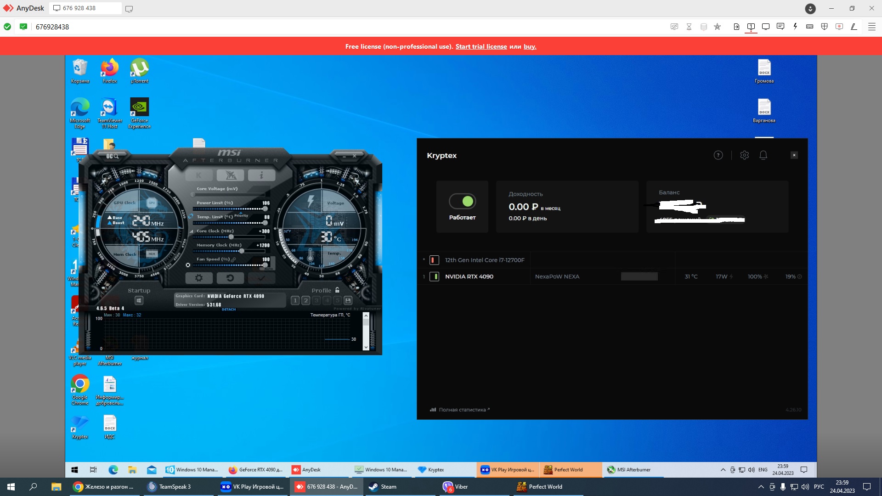
Task: Open new AnyDesk session tab button
Action: 129,9
